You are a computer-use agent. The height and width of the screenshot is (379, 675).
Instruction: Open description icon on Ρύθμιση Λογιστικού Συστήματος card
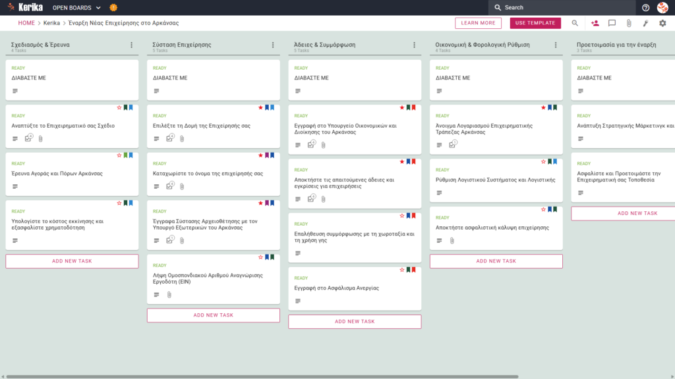tap(439, 193)
